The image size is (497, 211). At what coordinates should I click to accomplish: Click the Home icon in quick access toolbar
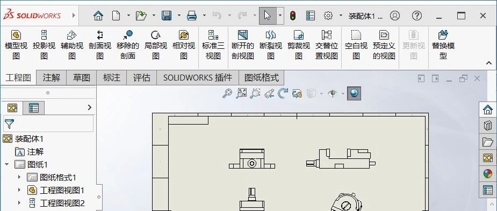(x=98, y=16)
